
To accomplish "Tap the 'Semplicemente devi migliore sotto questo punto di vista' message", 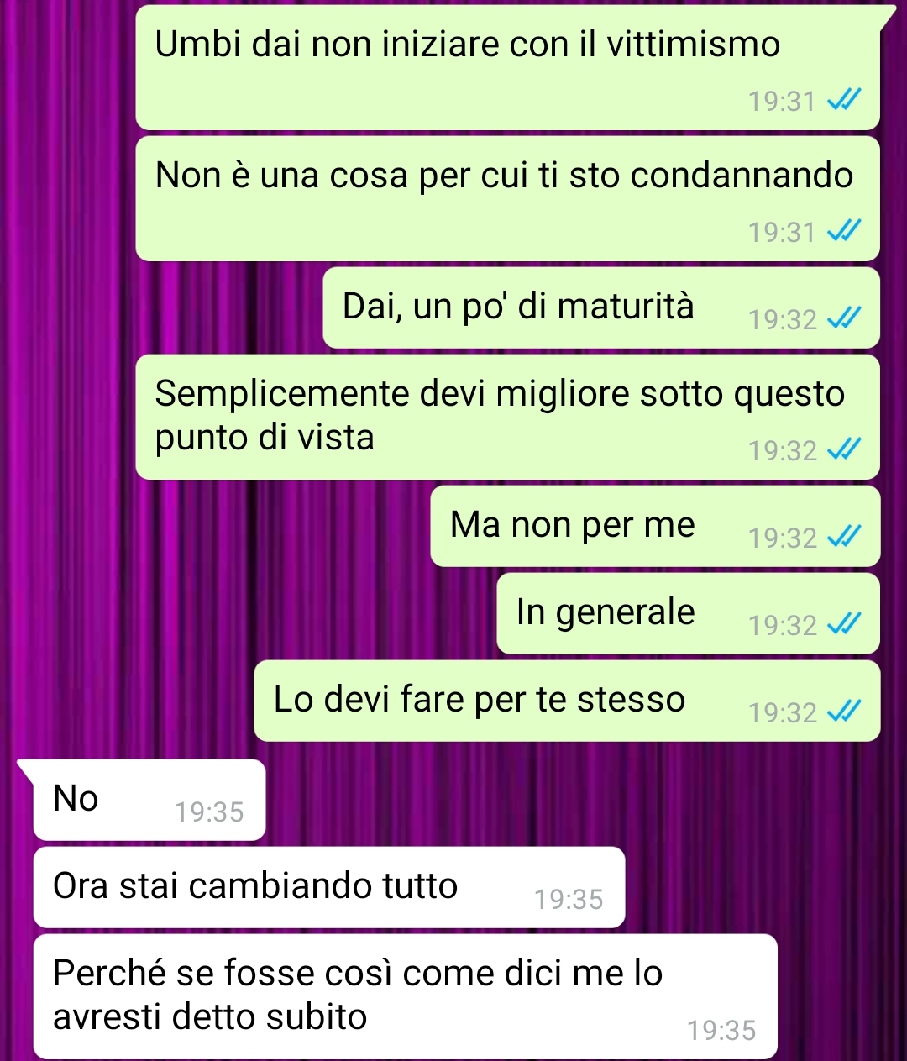I will point(508,417).
